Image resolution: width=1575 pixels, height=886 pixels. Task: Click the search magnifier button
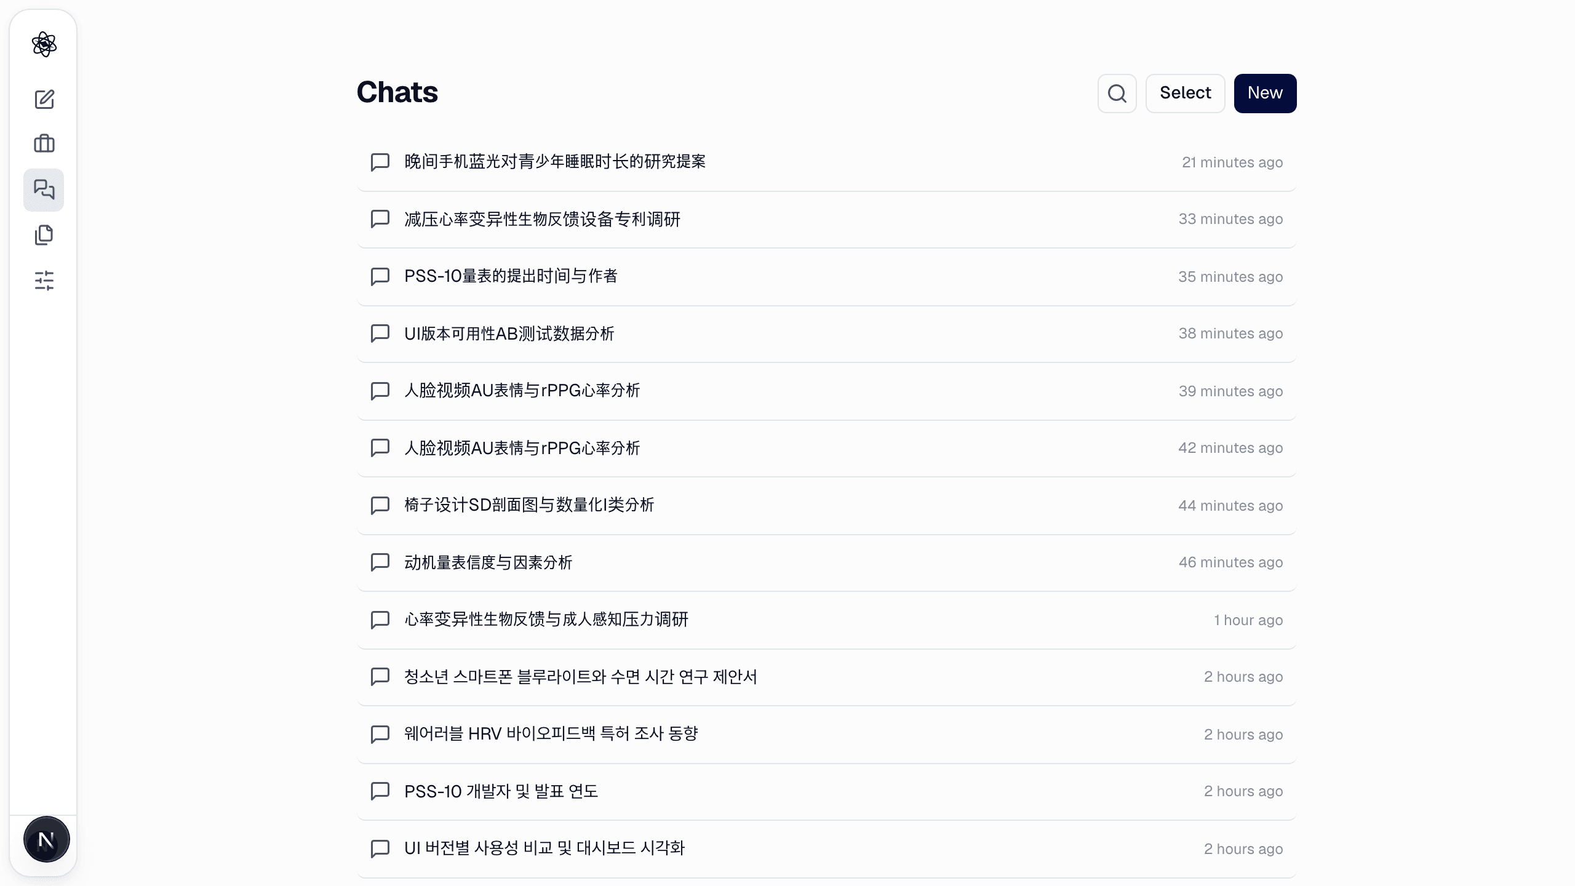pos(1117,94)
